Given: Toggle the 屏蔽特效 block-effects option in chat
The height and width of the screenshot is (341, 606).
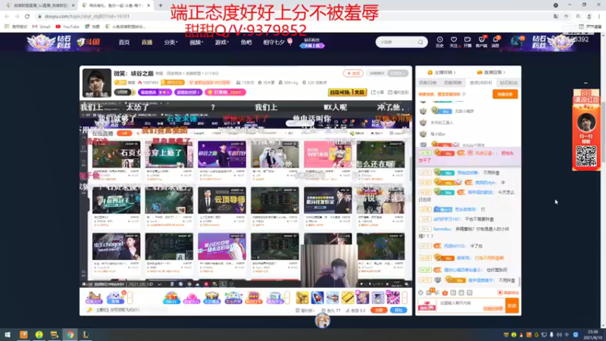Looking at the screenshot, I should (508, 293).
